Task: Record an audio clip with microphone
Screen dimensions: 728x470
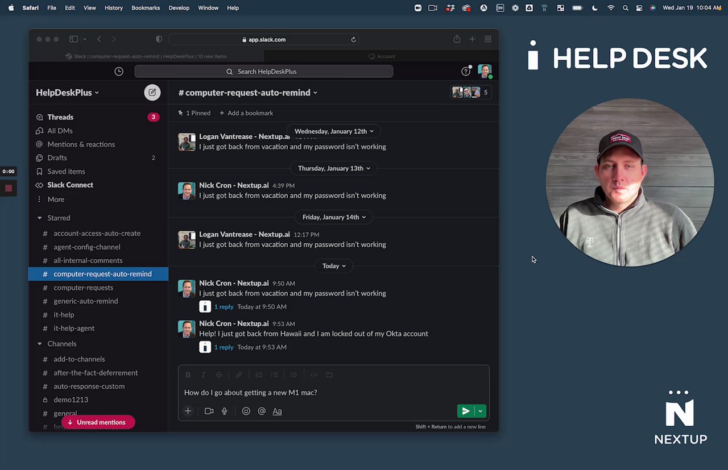Action: (x=225, y=411)
